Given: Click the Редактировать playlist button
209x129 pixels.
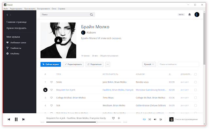Looking at the screenshot, I should tap(73, 64).
